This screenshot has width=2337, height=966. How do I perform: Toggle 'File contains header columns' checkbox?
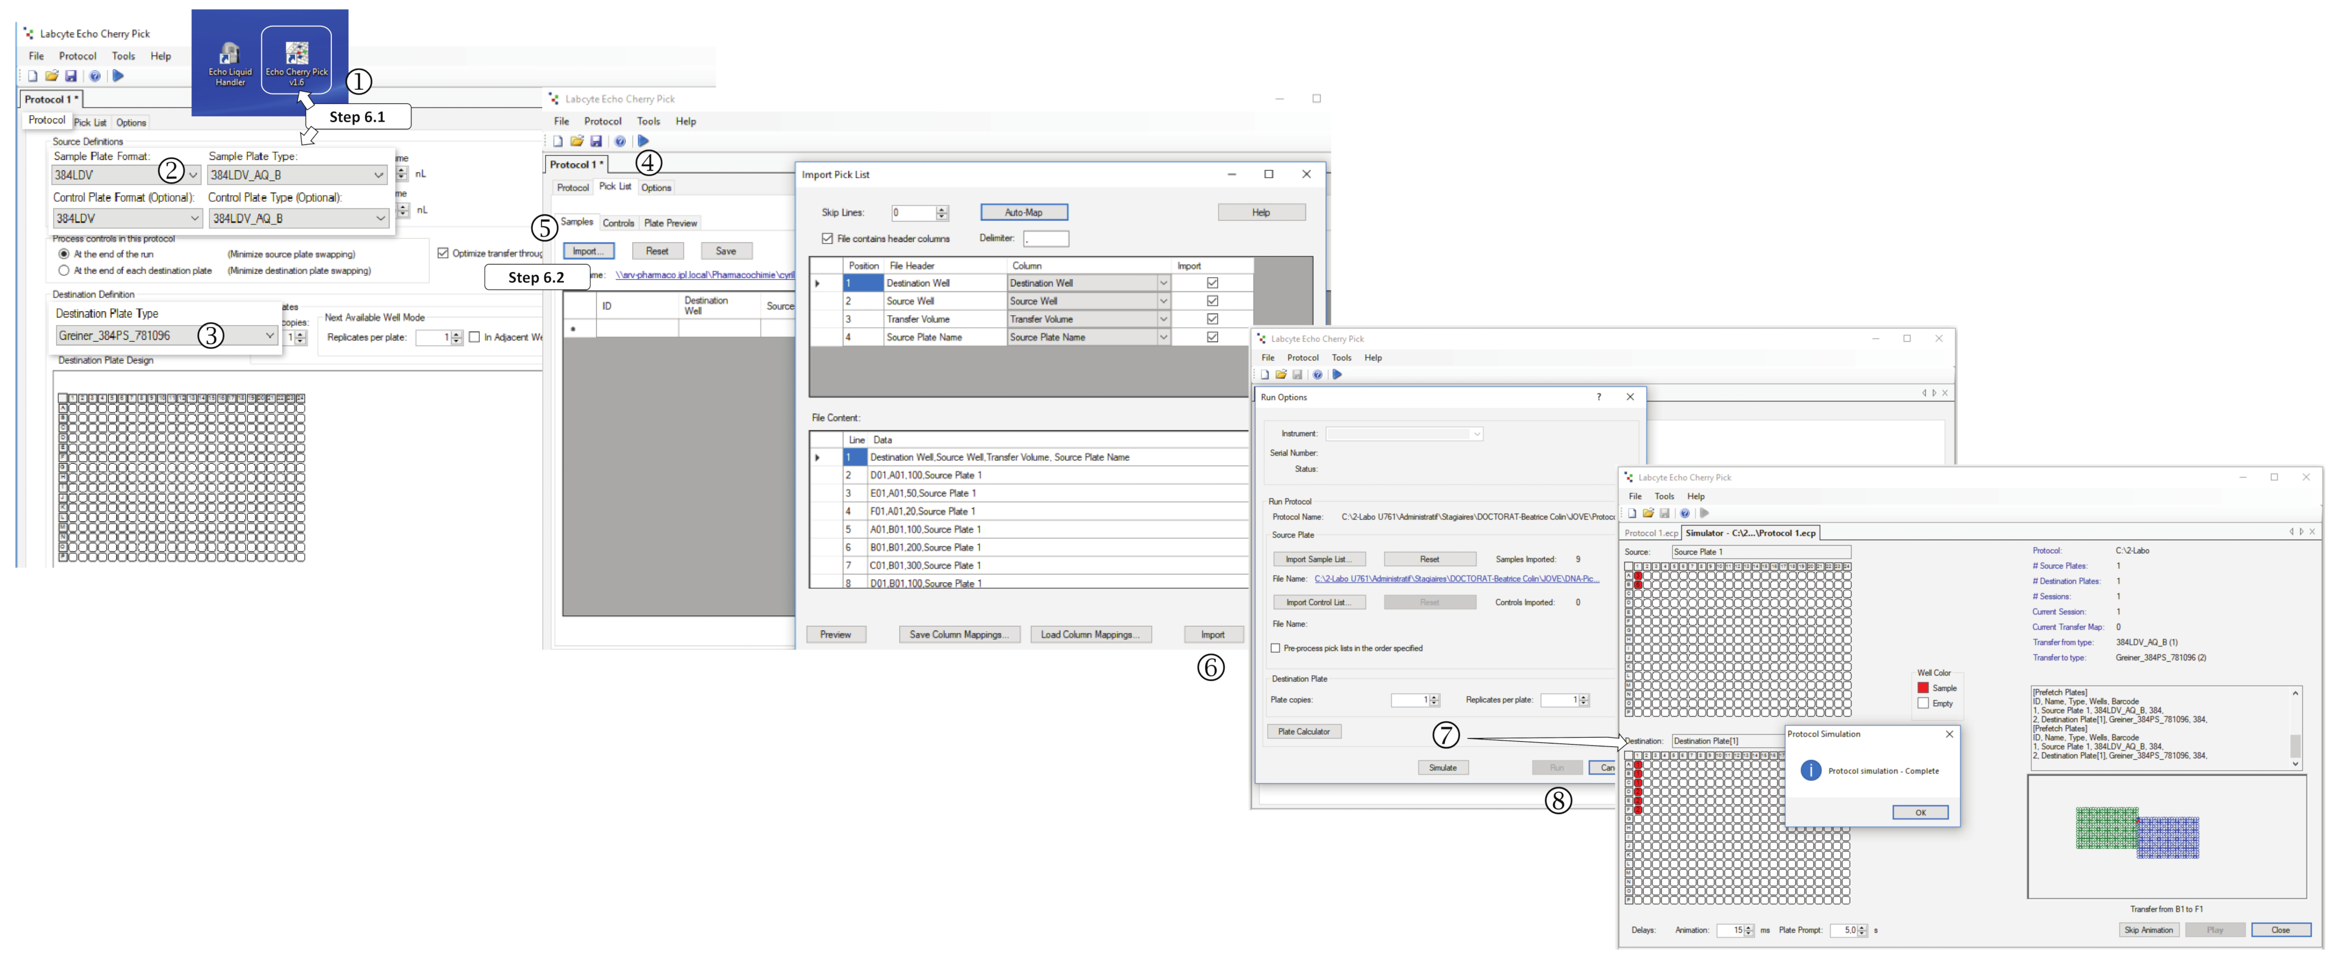point(827,238)
